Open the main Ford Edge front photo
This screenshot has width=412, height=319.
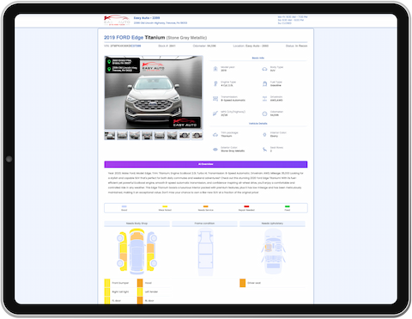point(154,93)
